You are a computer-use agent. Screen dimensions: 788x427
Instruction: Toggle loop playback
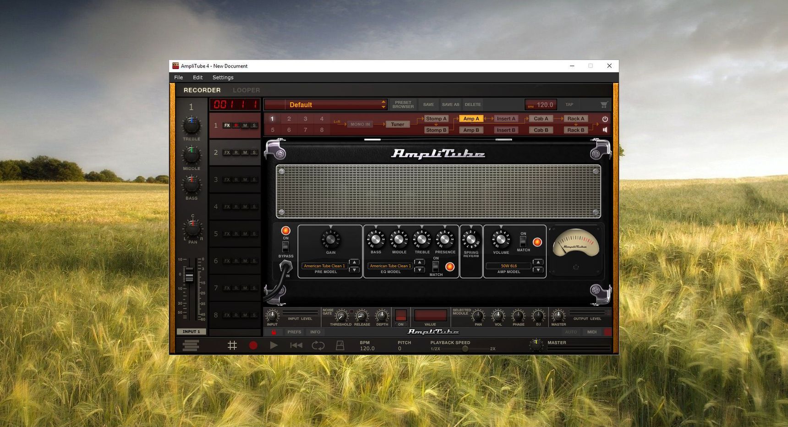318,345
